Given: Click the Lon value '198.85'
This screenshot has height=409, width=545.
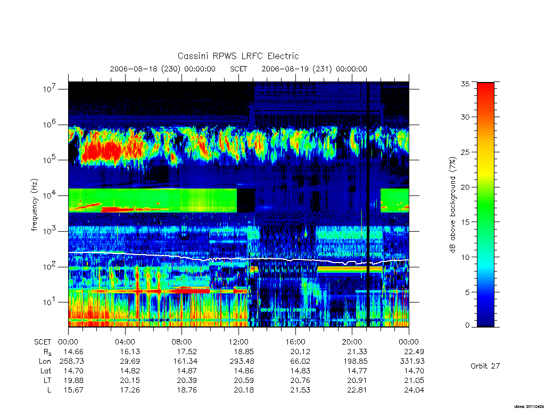Looking at the screenshot, I should (355, 362).
